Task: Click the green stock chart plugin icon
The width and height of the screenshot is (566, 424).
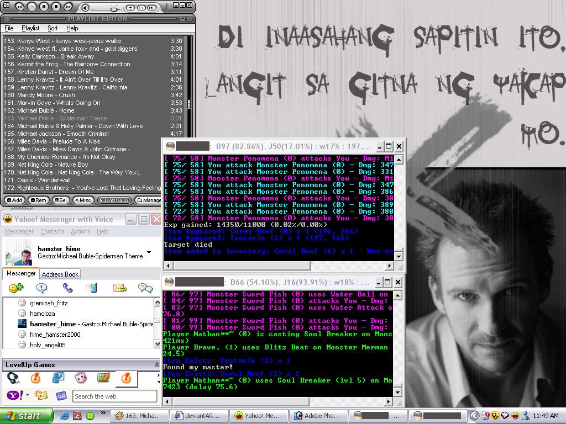Action: click(103, 378)
